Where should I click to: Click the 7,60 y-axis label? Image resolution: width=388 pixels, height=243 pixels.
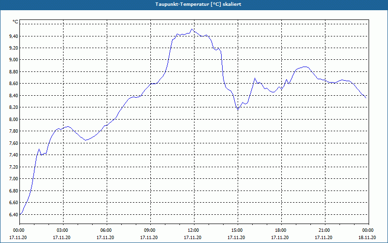pyautogui.click(x=14, y=143)
